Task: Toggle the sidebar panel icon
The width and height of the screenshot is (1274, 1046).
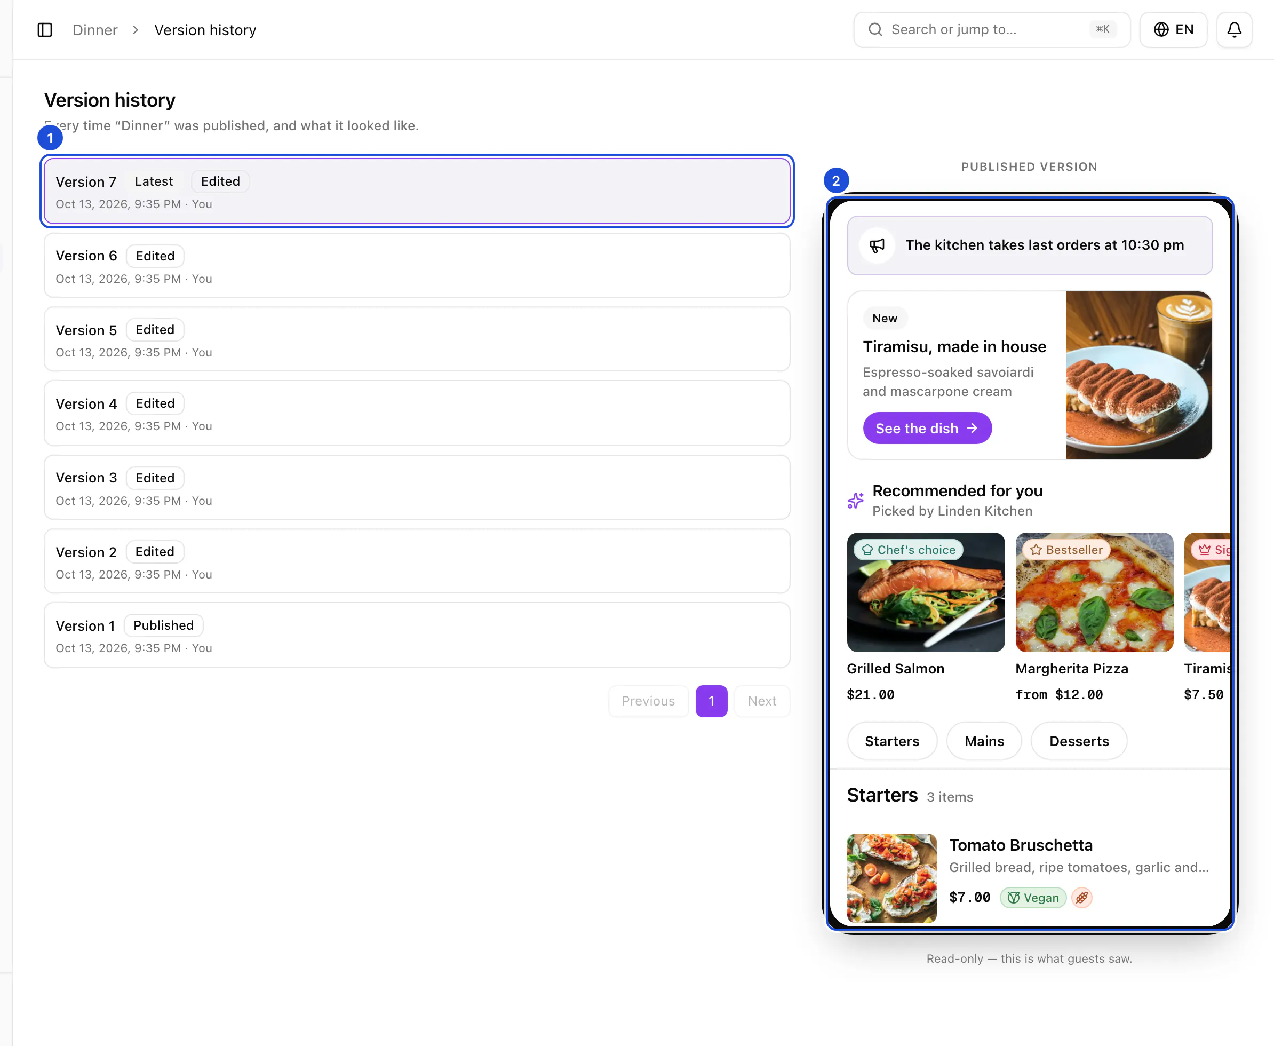Action: click(45, 30)
